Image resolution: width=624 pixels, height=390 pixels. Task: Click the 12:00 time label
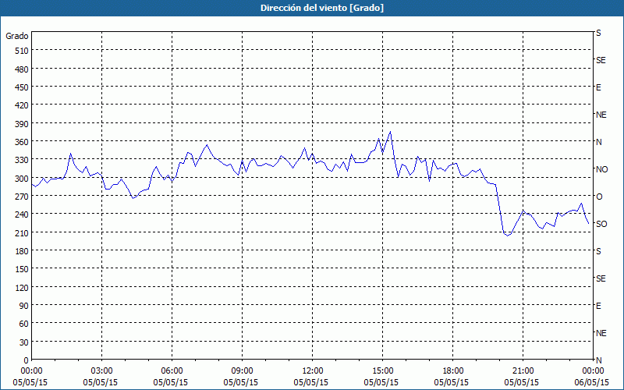(313, 371)
